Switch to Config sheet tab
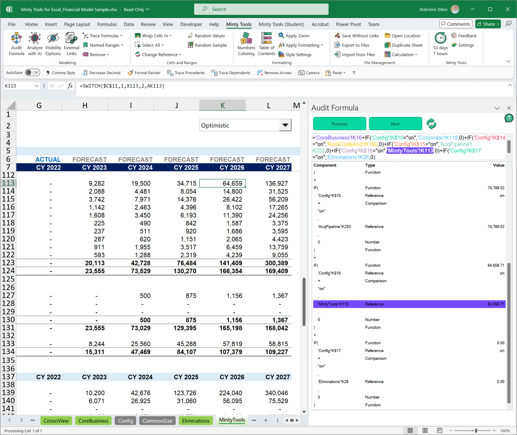Viewport: 517px width, 435px height. pos(125,421)
